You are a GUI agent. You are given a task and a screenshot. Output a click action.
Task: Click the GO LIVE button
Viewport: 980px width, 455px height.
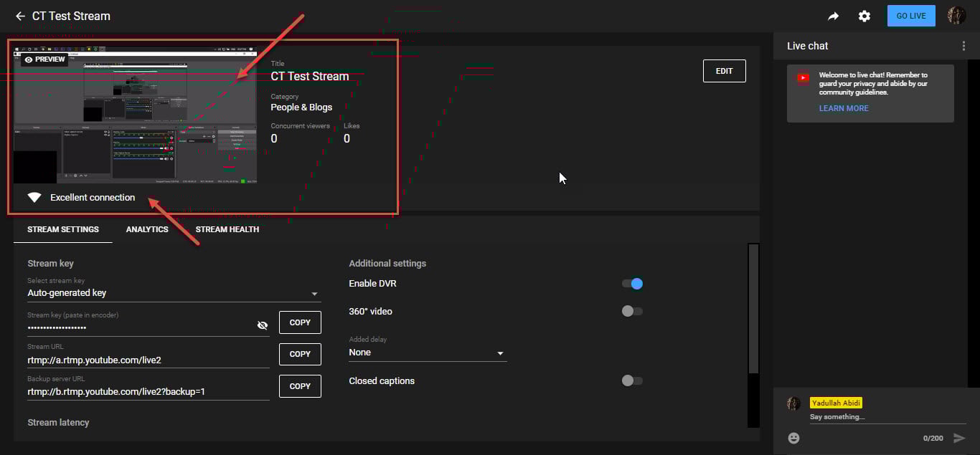tap(911, 16)
